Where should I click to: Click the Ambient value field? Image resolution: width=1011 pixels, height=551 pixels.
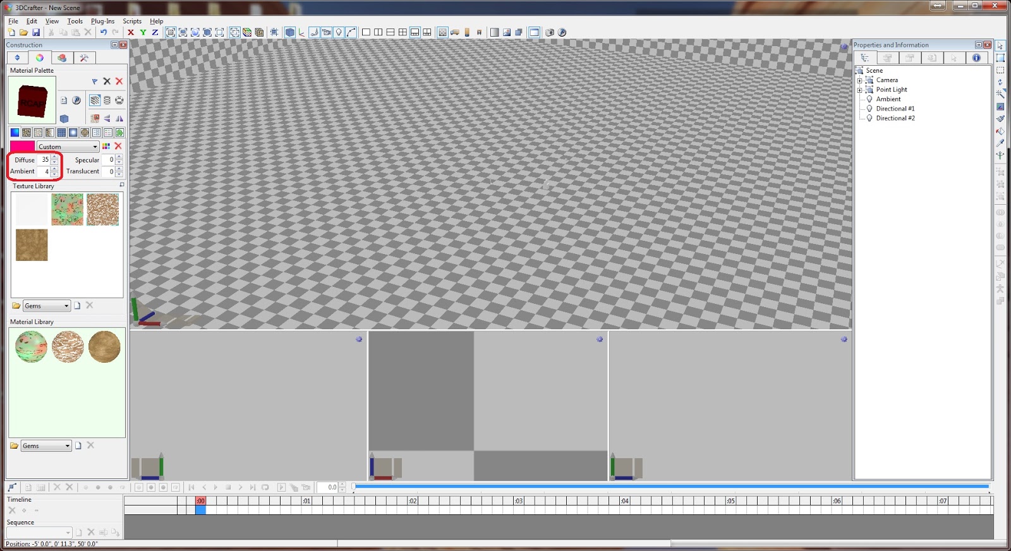click(43, 171)
